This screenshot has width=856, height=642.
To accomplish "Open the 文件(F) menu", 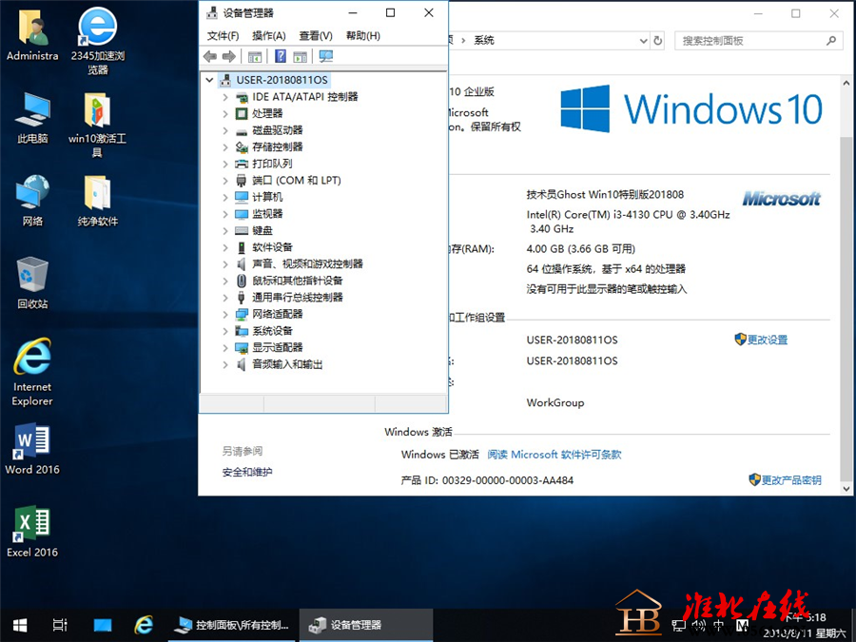I will coord(224,36).
